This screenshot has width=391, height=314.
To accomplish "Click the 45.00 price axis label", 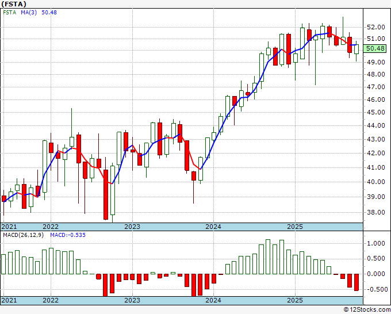I will tap(376, 112).
